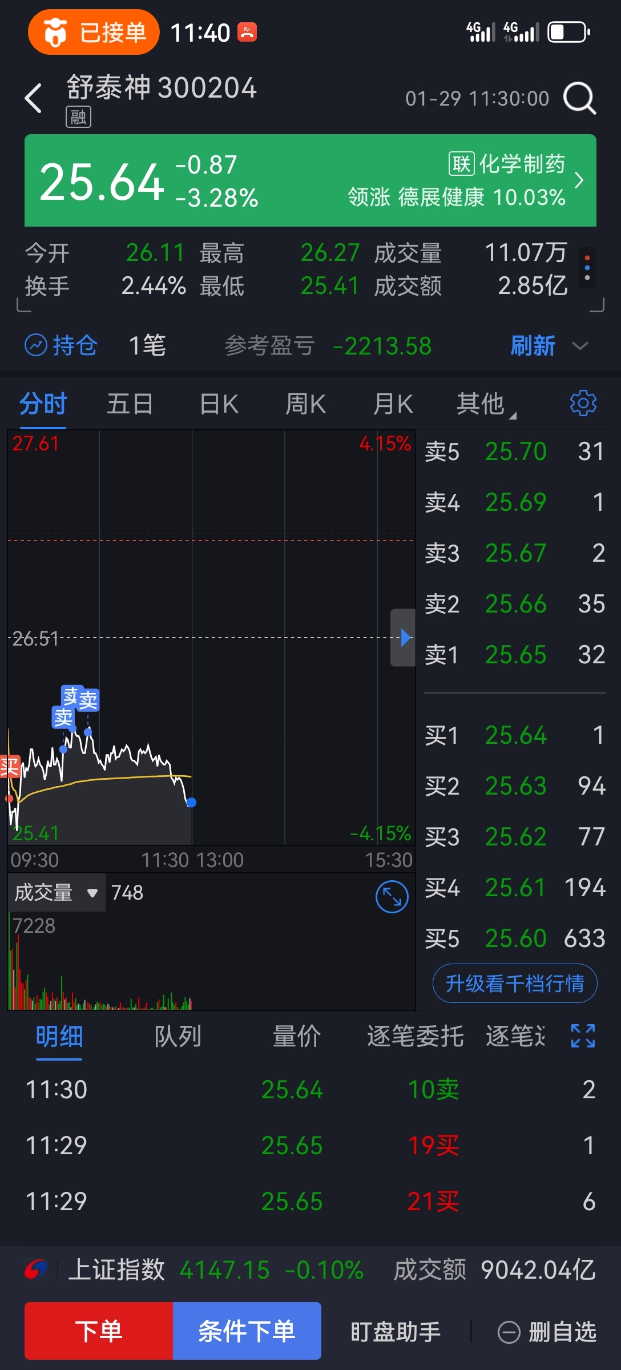Viewport: 621px width, 1370px height.
Task: Tap 删自选 minus circle icon
Action: coord(509,1333)
